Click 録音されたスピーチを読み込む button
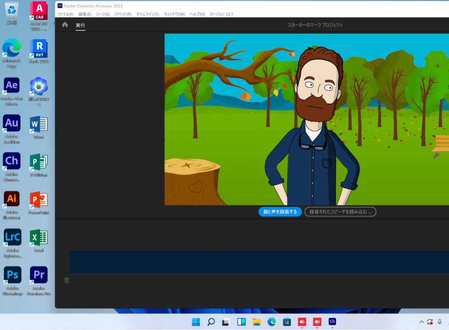This screenshot has width=449, height=330. click(x=340, y=212)
